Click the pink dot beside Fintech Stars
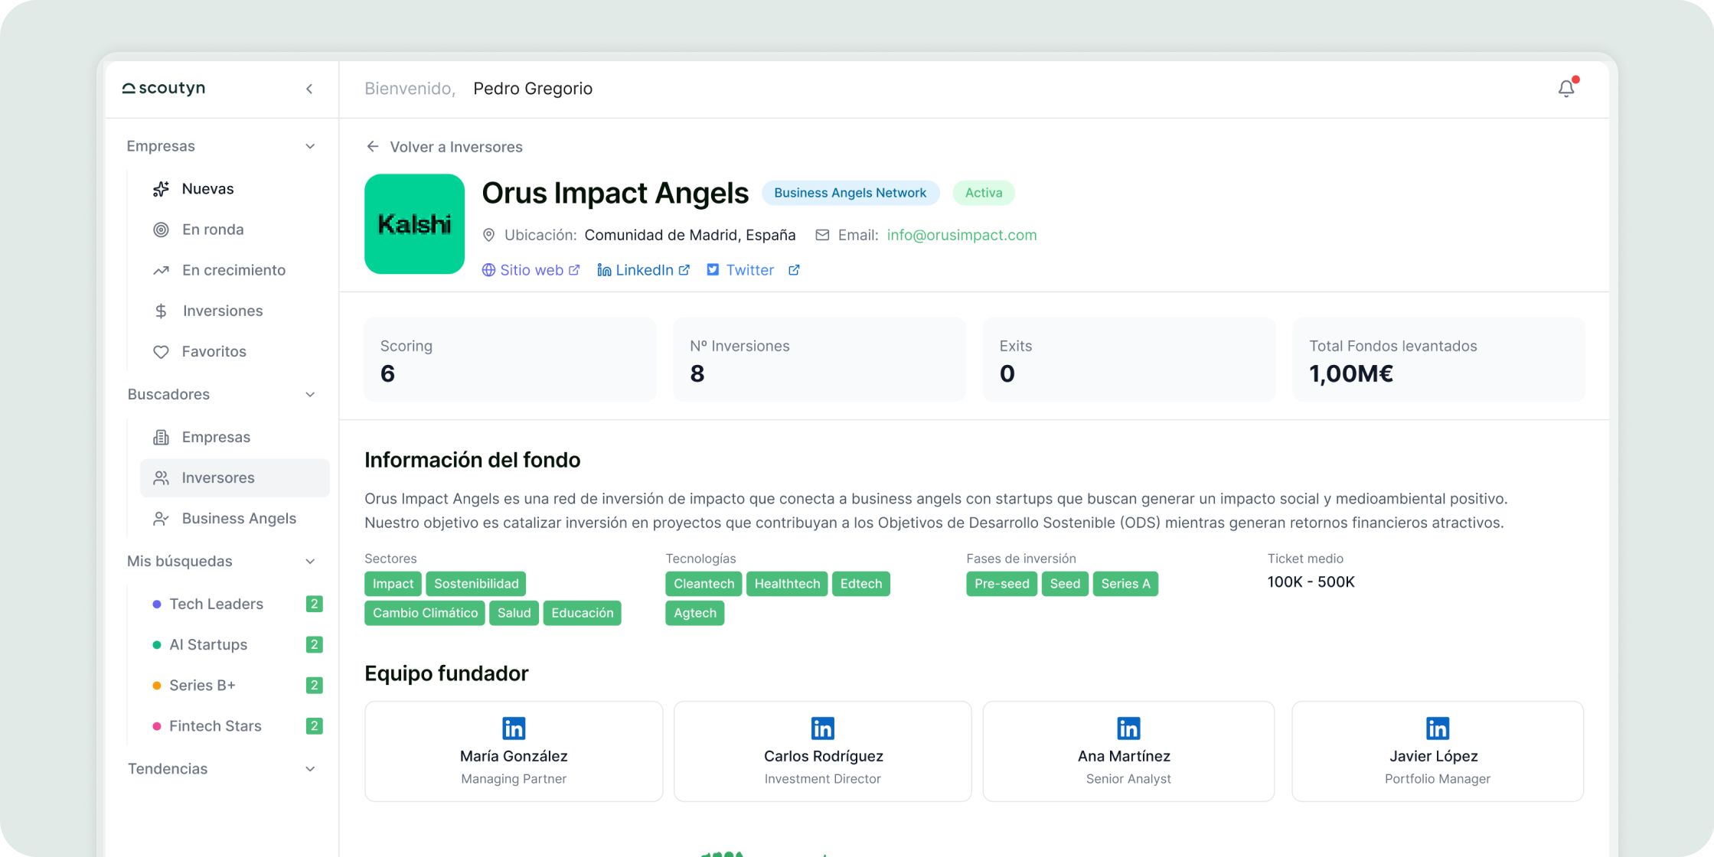This screenshot has height=857, width=1714. pyautogui.click(x=156, y=726)
